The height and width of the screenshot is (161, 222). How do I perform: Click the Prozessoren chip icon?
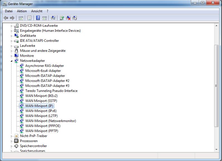[x=16, y=141]
